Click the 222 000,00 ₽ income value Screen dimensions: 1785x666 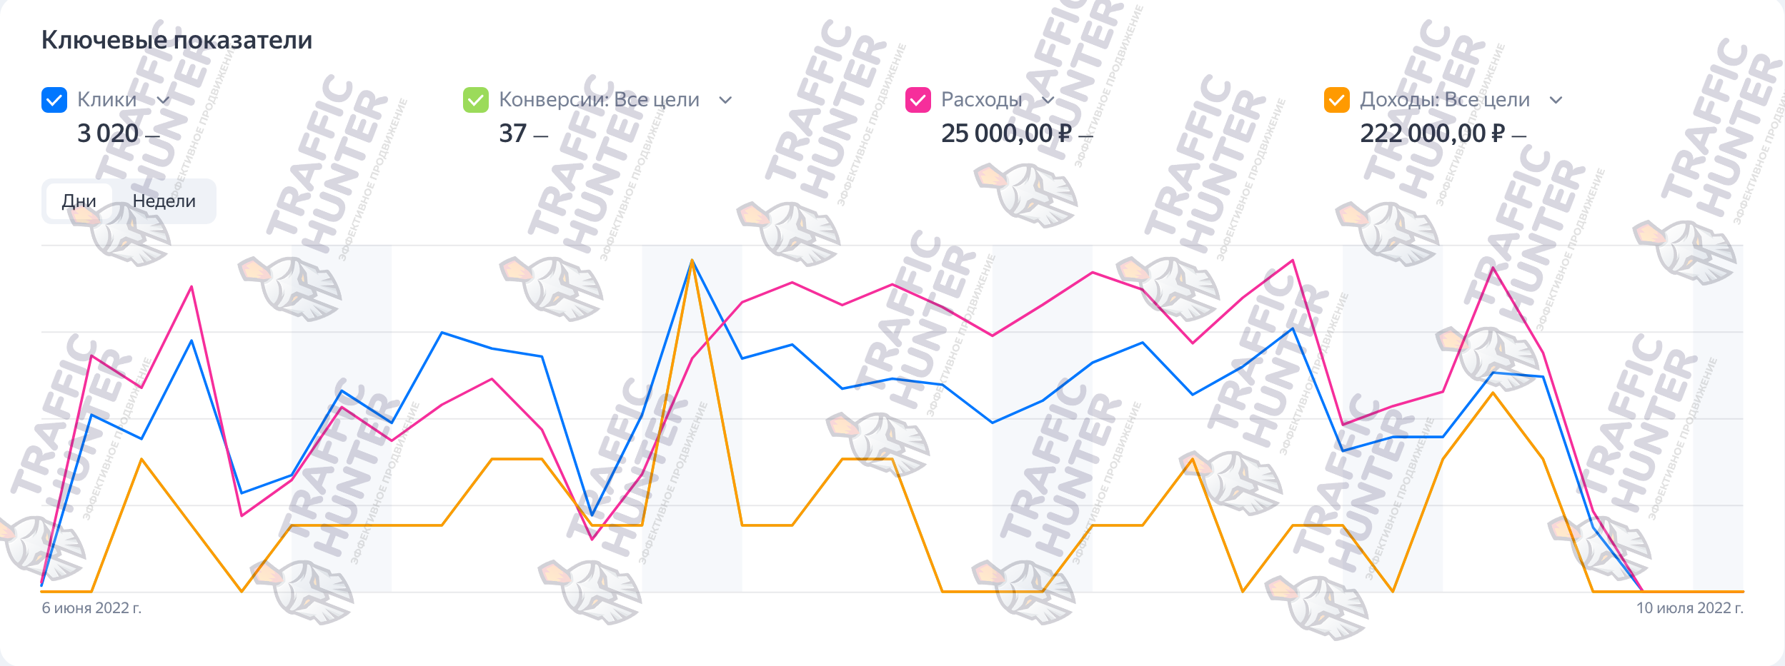click(1432, 133)
